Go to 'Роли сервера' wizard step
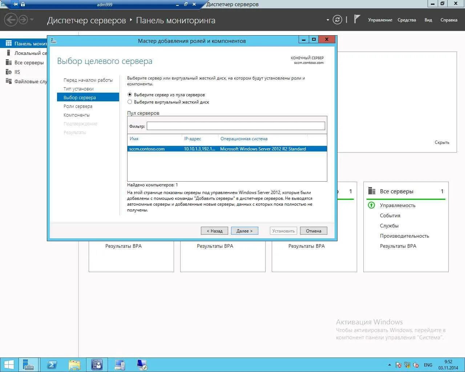 point(78,106)
